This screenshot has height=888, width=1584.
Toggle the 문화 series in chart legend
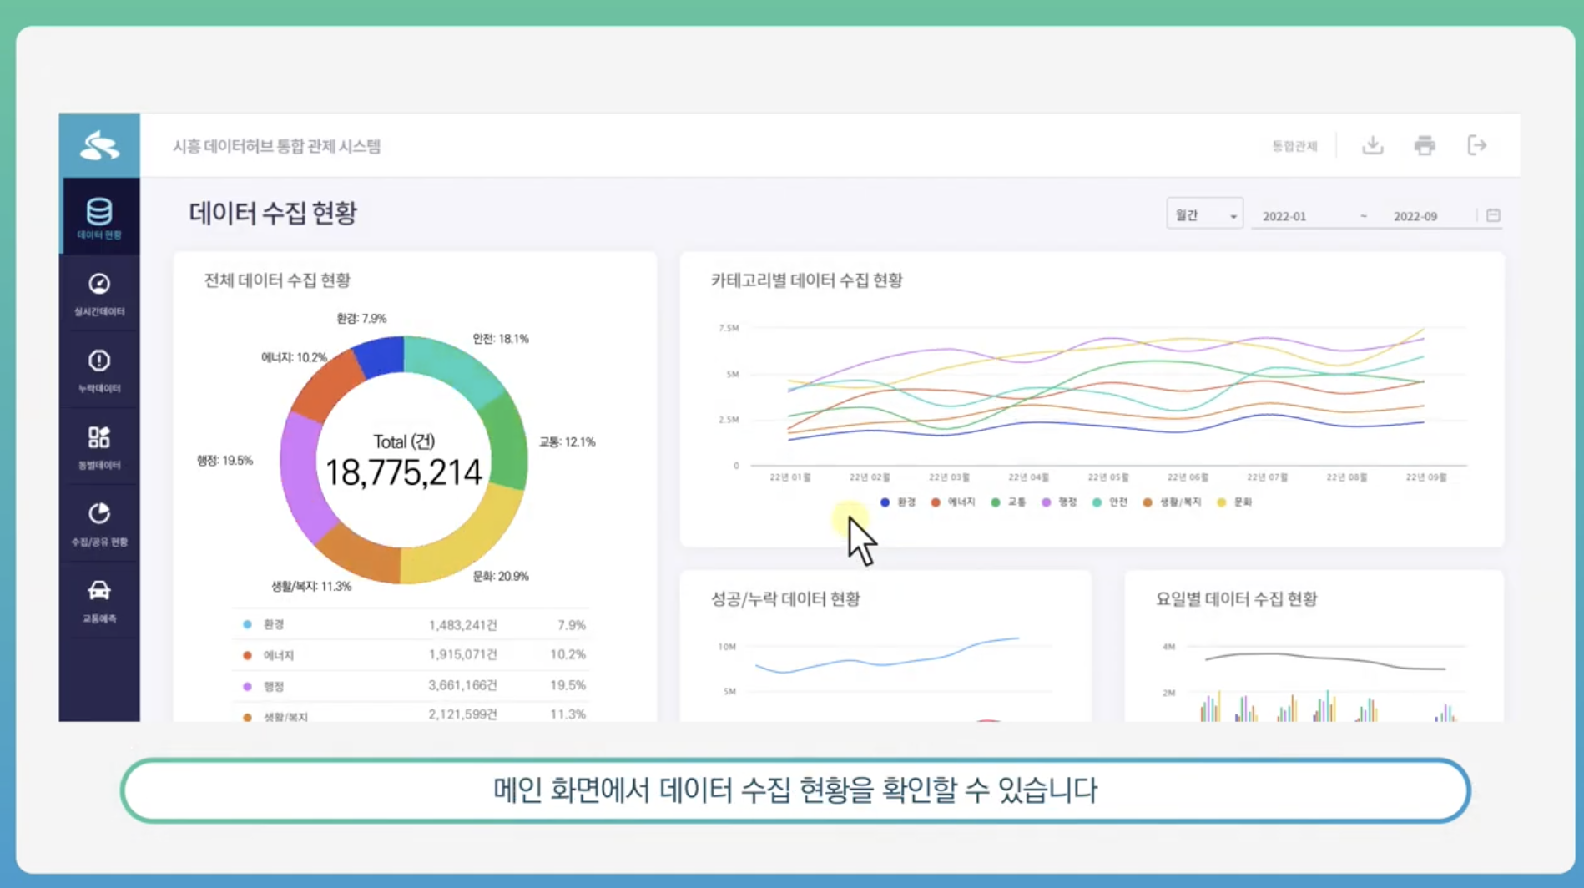tap(1235, 502)
